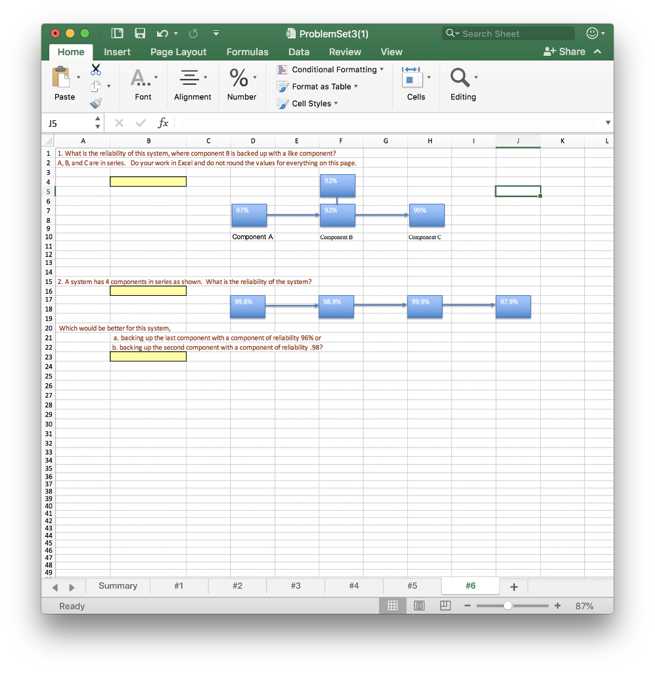Click the Undo arrow icon

pos(162,34)
